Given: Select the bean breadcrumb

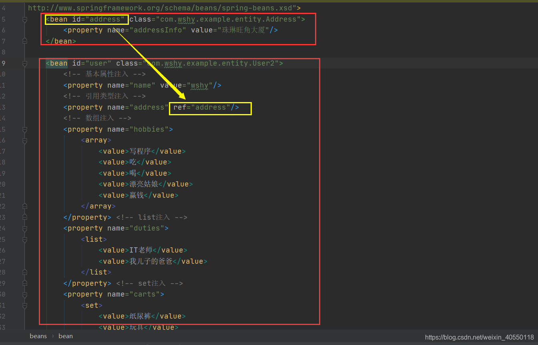Looking at the screenshot, I should pos(66,336).
